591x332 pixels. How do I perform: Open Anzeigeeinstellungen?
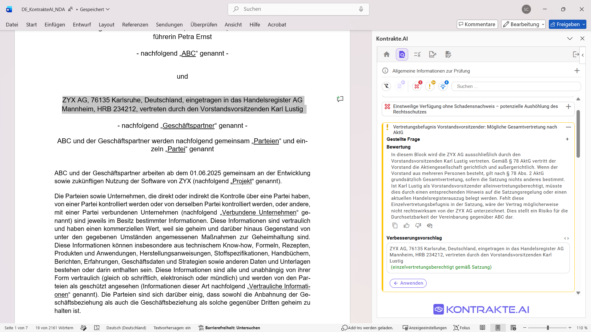click(424, 328)
